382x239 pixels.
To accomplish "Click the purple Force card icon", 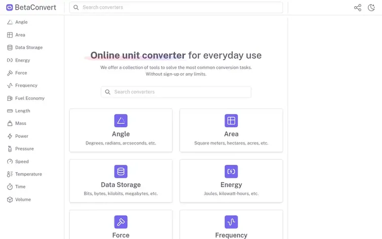I will point(121,222).
